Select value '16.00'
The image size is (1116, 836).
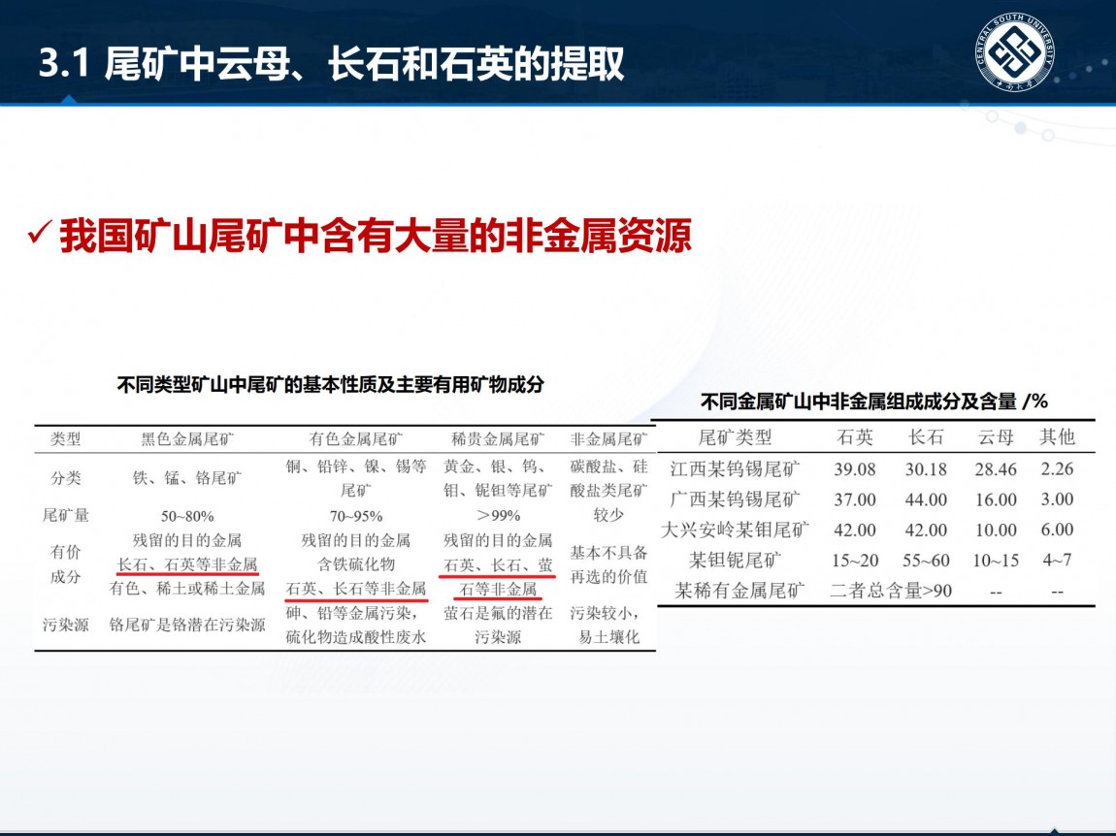pos(996,500)
